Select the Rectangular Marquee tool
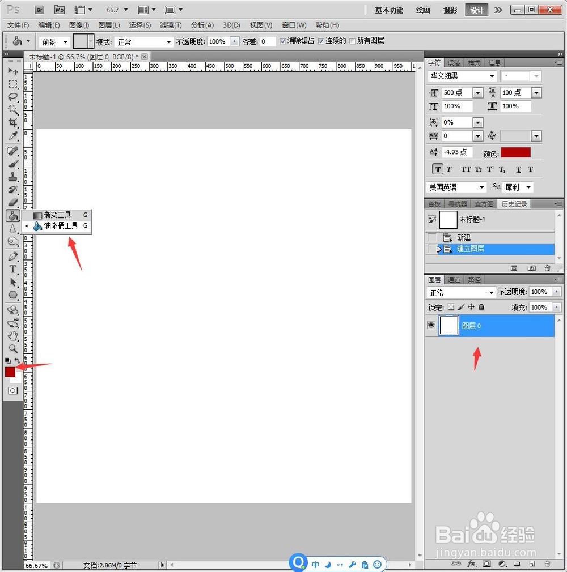 [x=13, y=84]
